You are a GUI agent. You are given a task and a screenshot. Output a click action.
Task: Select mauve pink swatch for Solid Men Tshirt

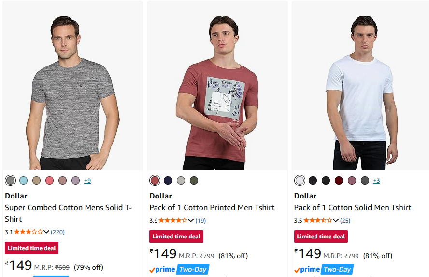tap(352, 180)
